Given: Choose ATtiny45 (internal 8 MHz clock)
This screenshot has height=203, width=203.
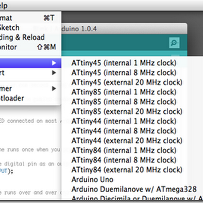Looking at the screenshot, I should [x=124, y=73].
